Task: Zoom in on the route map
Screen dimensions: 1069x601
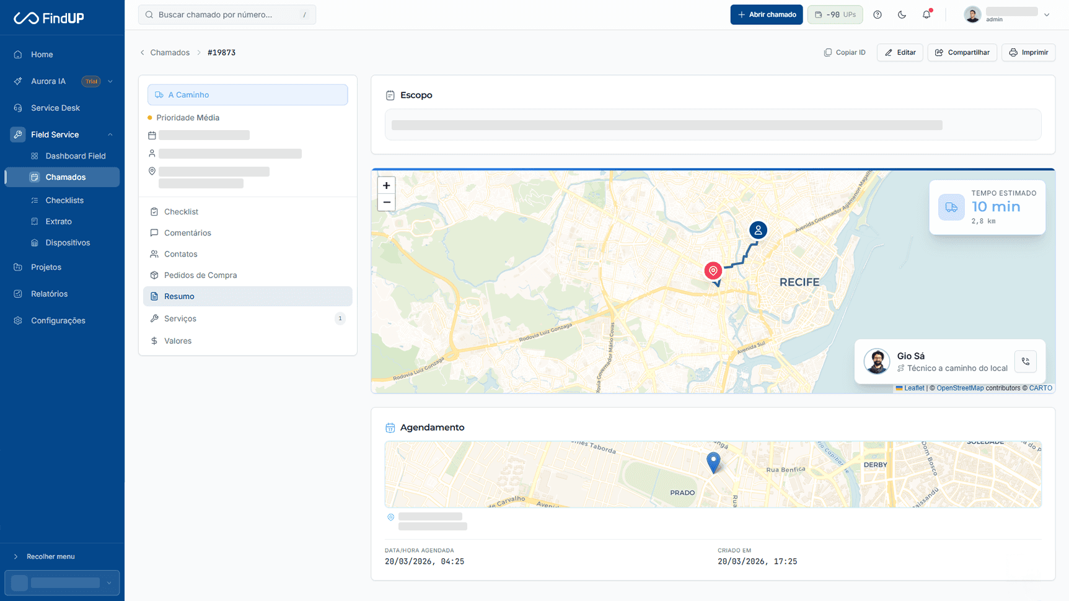Action: point(386,185)
